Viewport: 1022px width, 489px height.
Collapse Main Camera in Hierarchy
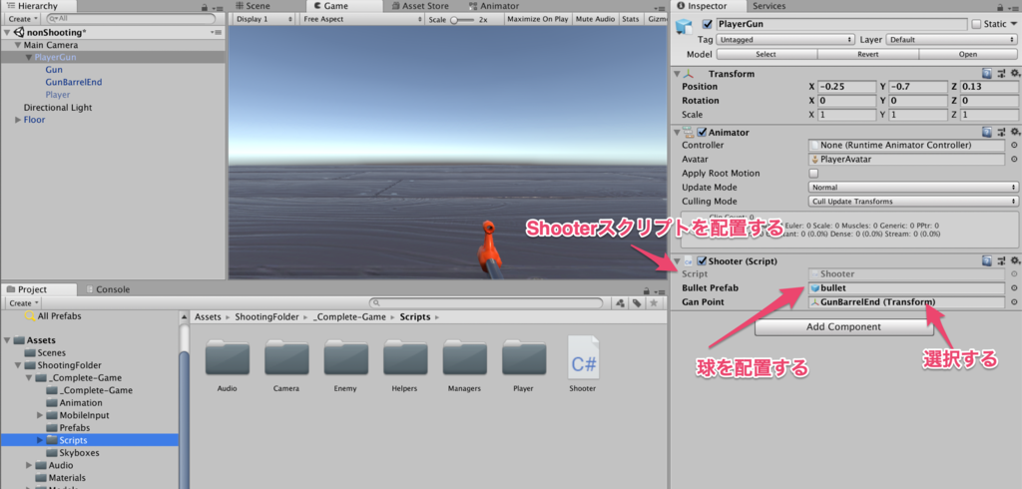point(18,45)
